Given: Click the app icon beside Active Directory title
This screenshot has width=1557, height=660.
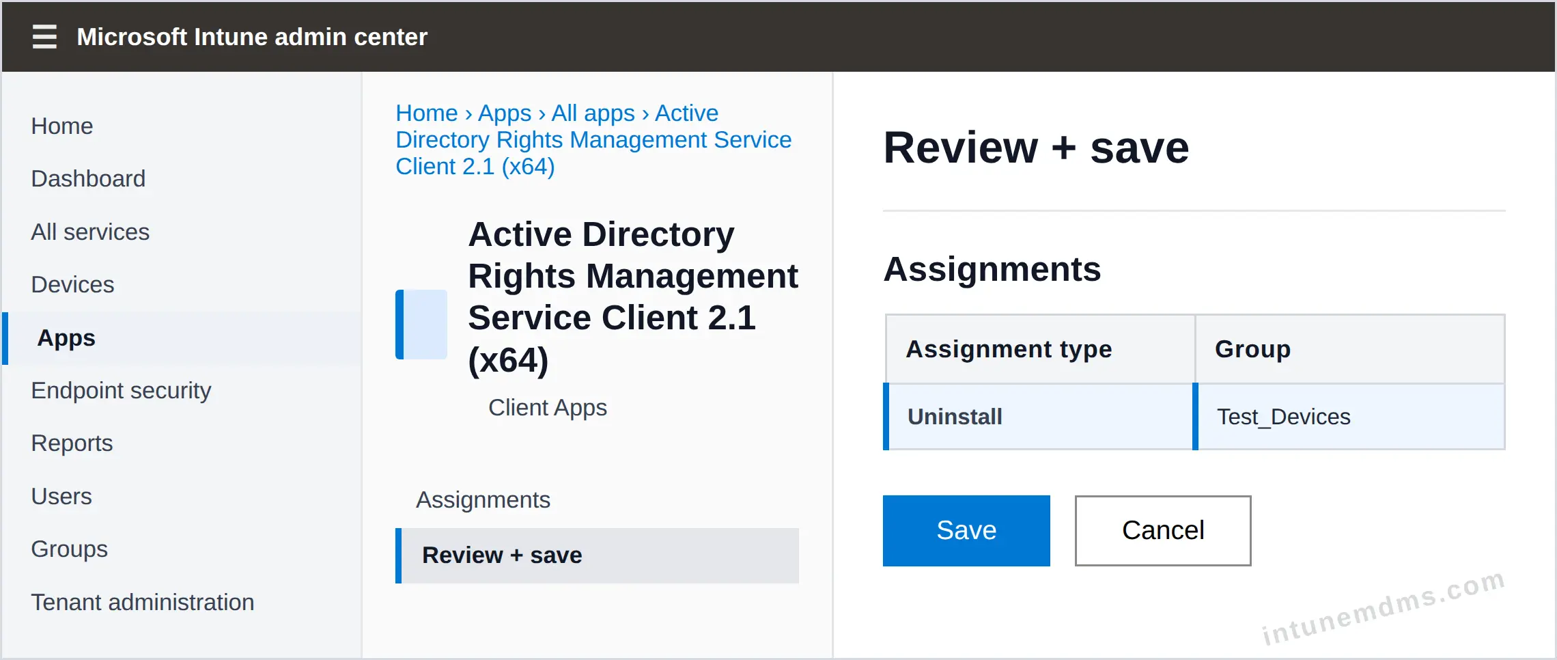Looking at the screenshot, I should click(421, 325).
